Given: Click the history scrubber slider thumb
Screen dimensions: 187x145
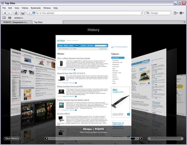Looking at the screenshot, I should (x=133, y=138).
